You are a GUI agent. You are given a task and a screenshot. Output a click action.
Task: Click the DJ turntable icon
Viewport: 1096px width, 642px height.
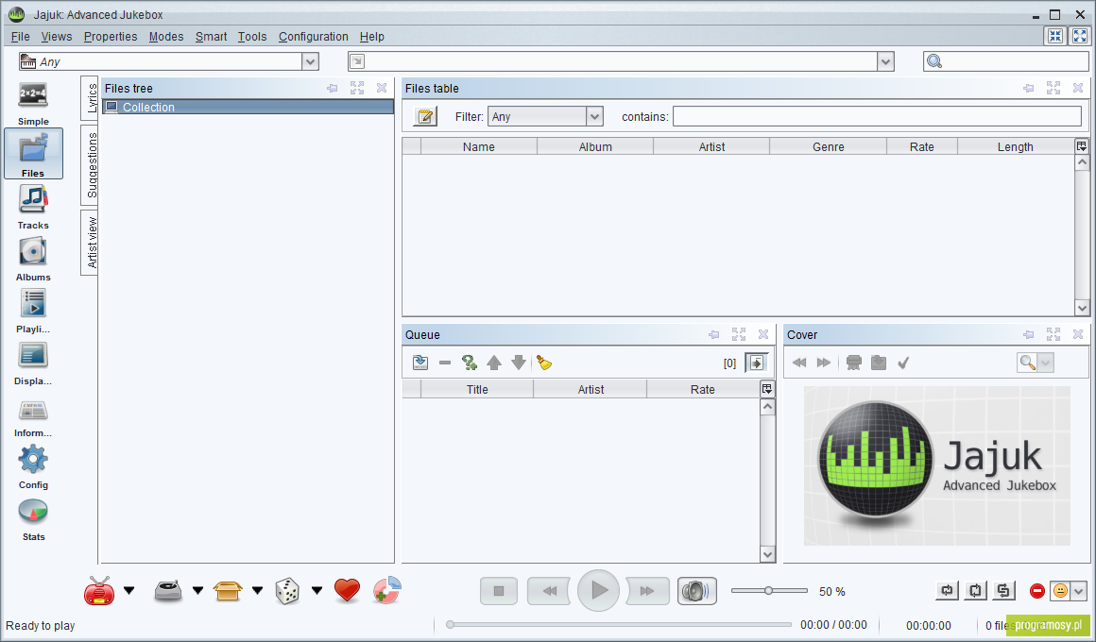168,591
